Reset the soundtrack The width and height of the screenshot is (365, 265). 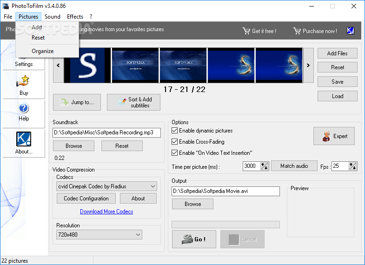point(122,146)
